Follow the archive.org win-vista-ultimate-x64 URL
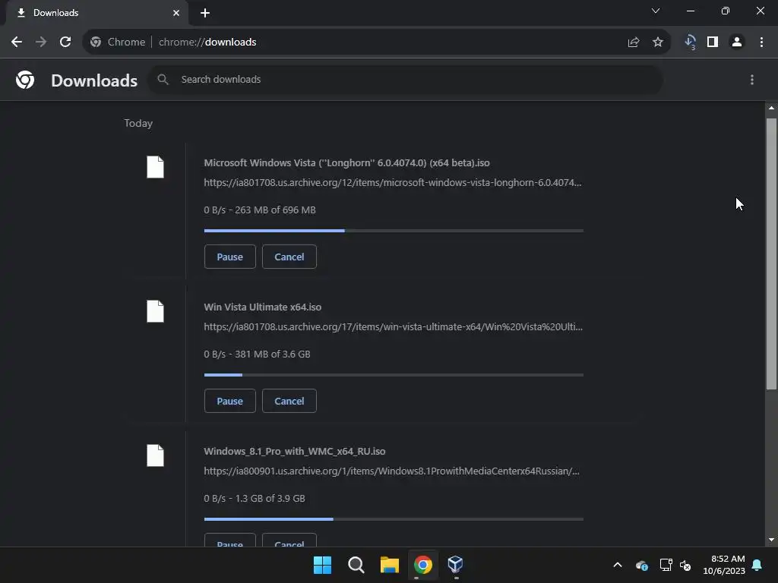The height and width of the screenshot is (583, 778). point(393,326)
